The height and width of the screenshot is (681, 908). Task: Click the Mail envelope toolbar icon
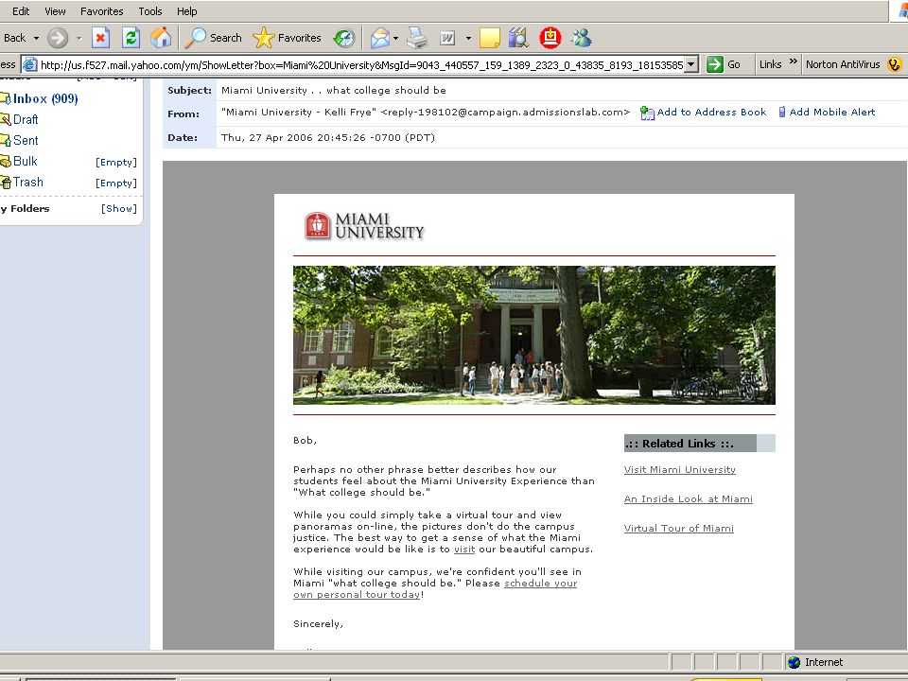click(380, 38)
